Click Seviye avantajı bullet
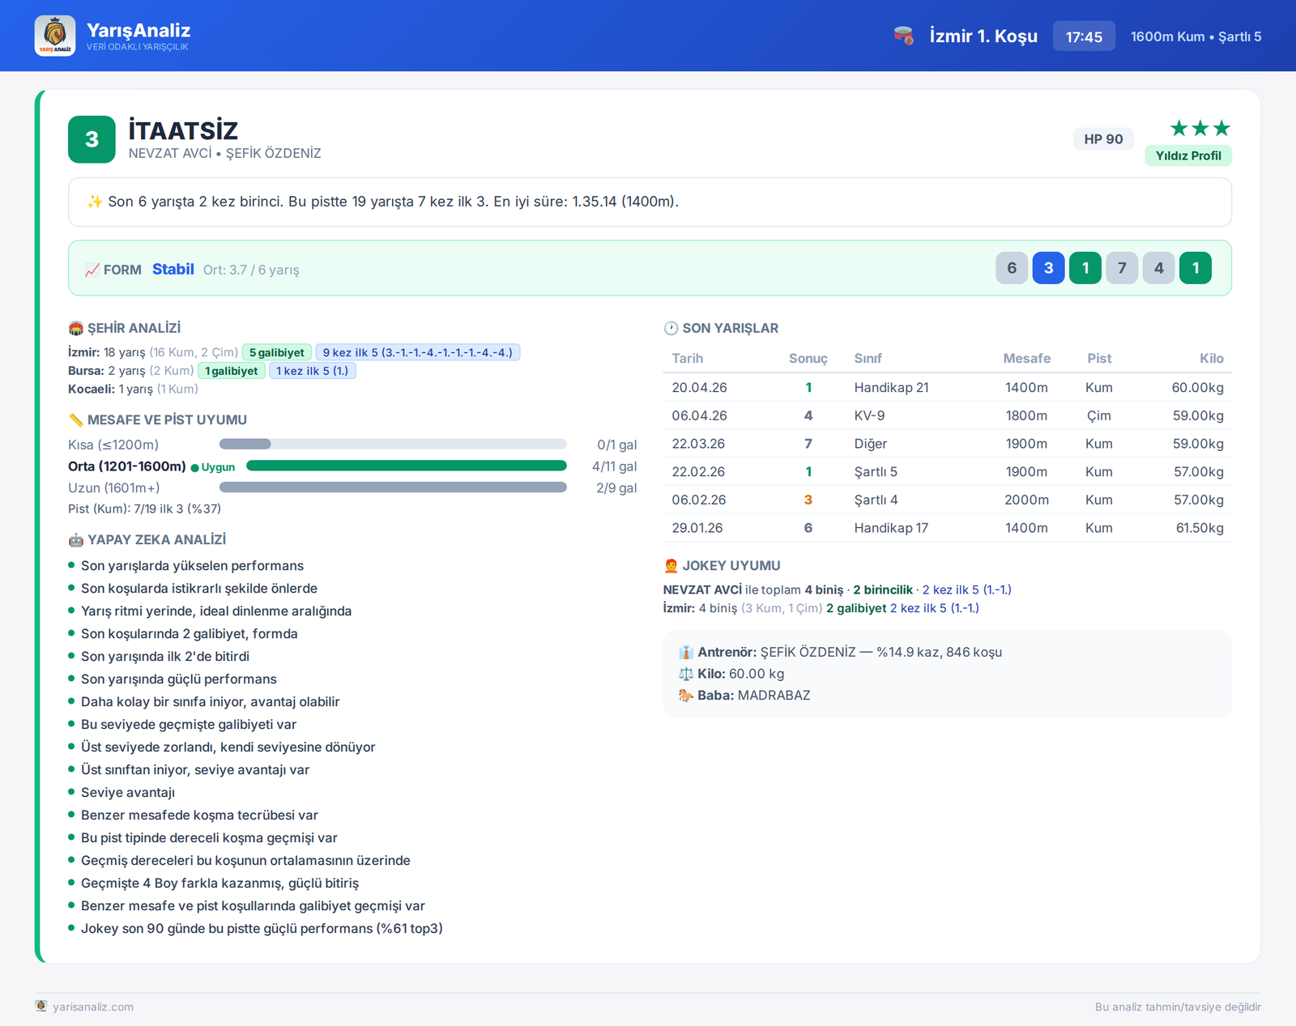 [128, 792]
